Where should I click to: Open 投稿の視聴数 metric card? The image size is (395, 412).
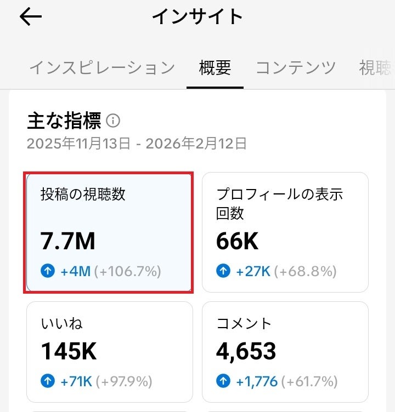click(109, 232)
